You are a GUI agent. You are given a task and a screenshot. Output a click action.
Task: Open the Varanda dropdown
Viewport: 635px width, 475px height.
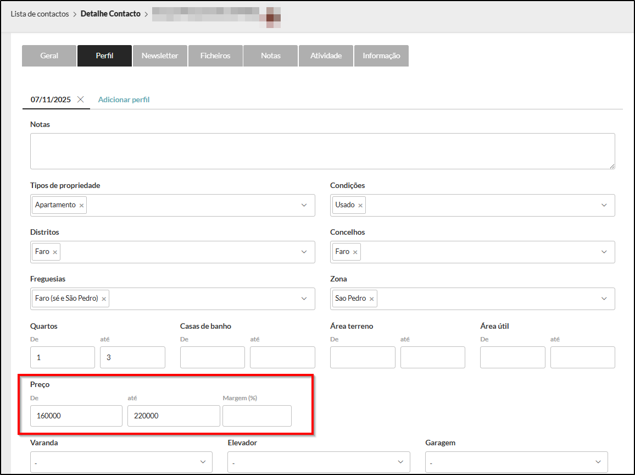coord(121,462)
